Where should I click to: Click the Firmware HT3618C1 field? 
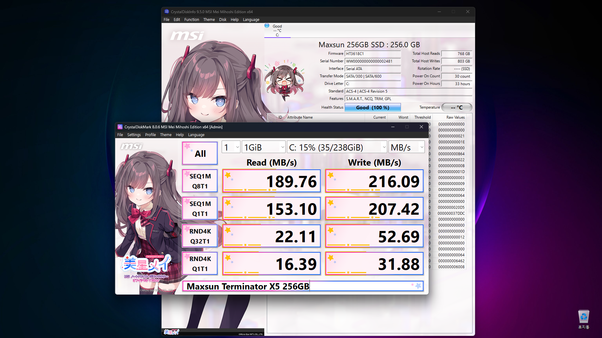tap(373, 54)
